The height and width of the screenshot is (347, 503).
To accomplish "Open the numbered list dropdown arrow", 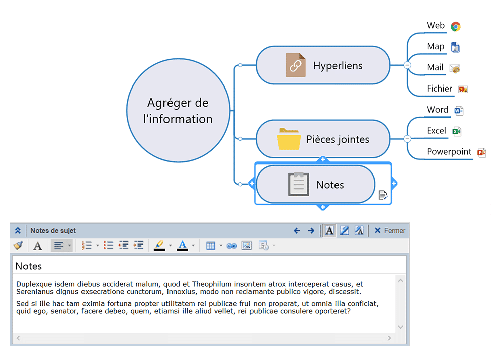I will pos(97,246).
